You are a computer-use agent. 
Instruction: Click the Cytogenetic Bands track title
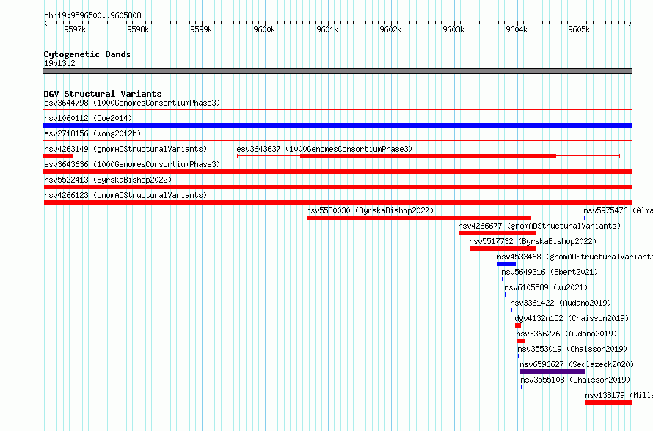pyautogui.click(x=87, y=54)
